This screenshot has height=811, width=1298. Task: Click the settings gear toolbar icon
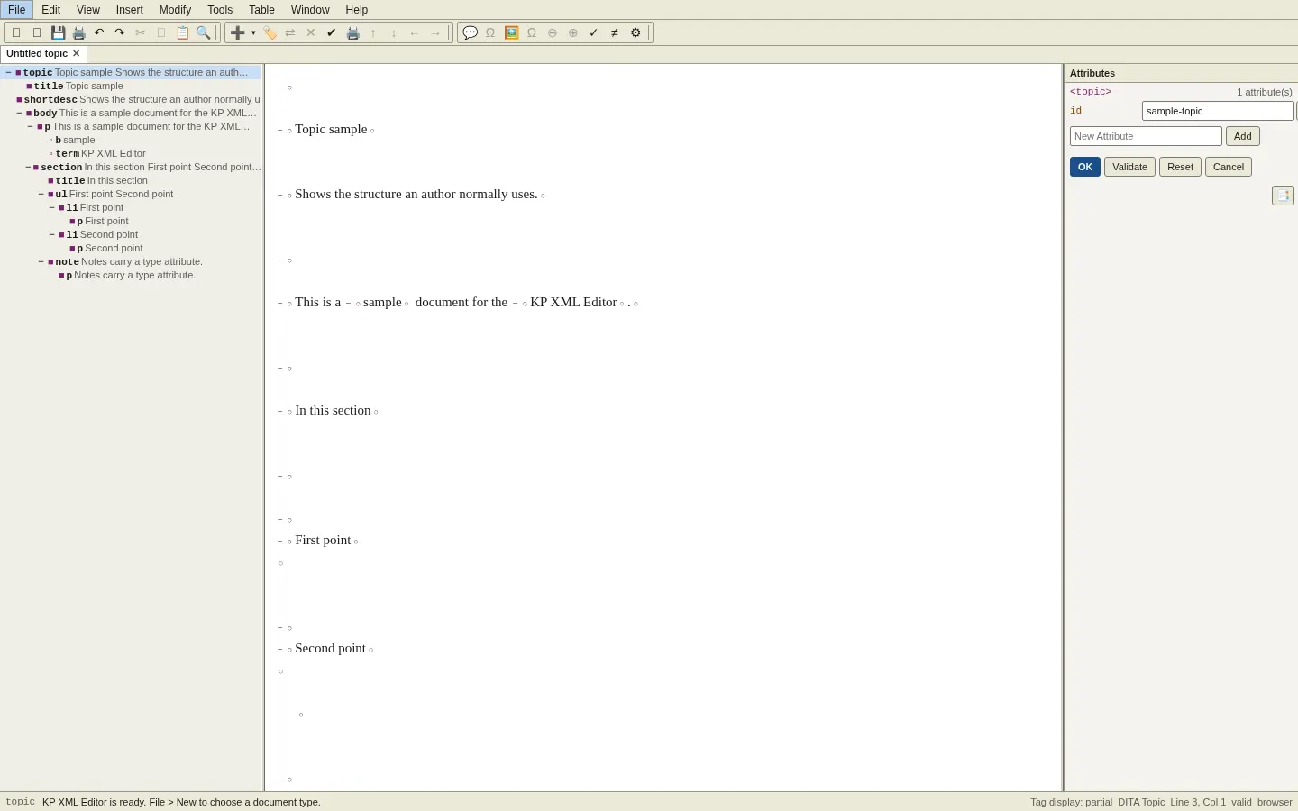[x=635, y=32]
